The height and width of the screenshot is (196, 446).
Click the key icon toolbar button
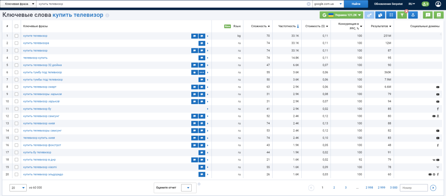(369, 15)
